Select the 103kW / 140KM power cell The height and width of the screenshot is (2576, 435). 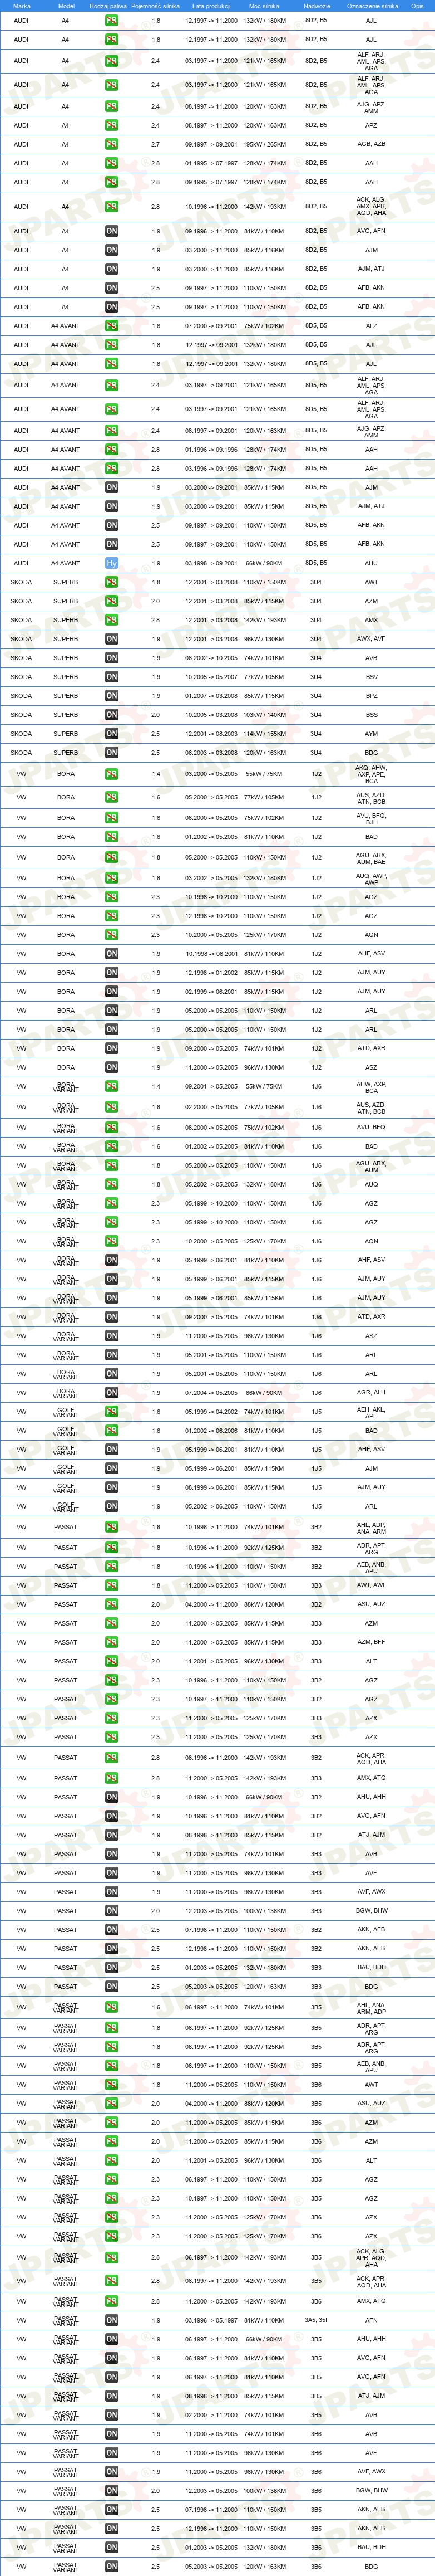click(264, 715)
